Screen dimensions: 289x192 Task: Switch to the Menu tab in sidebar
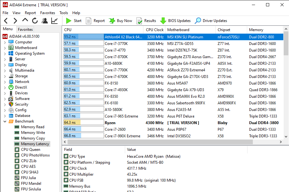[8, 29]
